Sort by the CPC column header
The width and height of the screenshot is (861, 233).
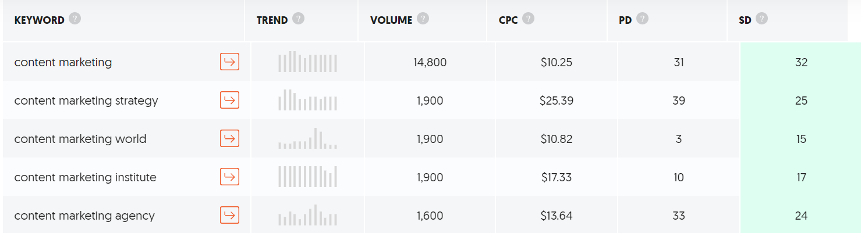click(x=508, y=20)
